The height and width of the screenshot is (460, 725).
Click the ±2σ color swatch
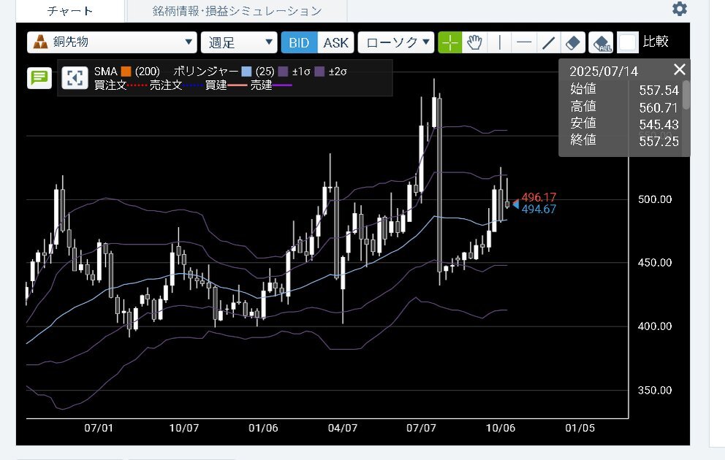(319, 72)
